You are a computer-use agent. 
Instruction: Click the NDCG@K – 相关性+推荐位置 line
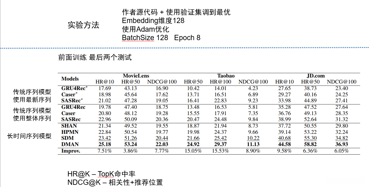click(115, 182)
